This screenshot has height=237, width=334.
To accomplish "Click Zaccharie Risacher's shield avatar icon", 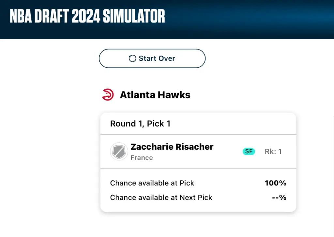I will pyautogui.click(x=119, y=151).
